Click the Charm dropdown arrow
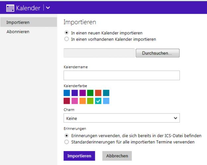 [x=175, y=118]
